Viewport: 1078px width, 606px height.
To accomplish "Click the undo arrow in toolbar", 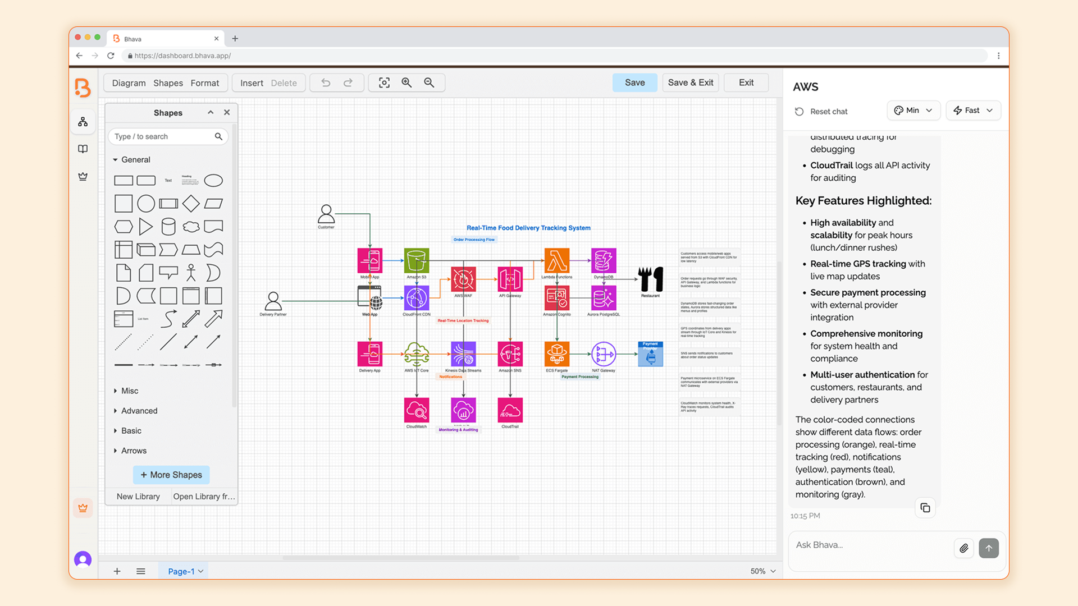I will pos(326,82).
